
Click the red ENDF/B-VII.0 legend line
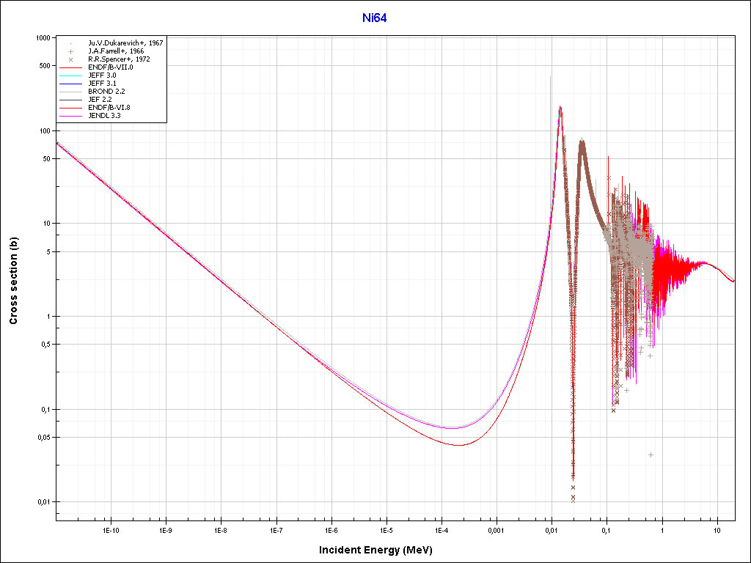coord(70,67)
